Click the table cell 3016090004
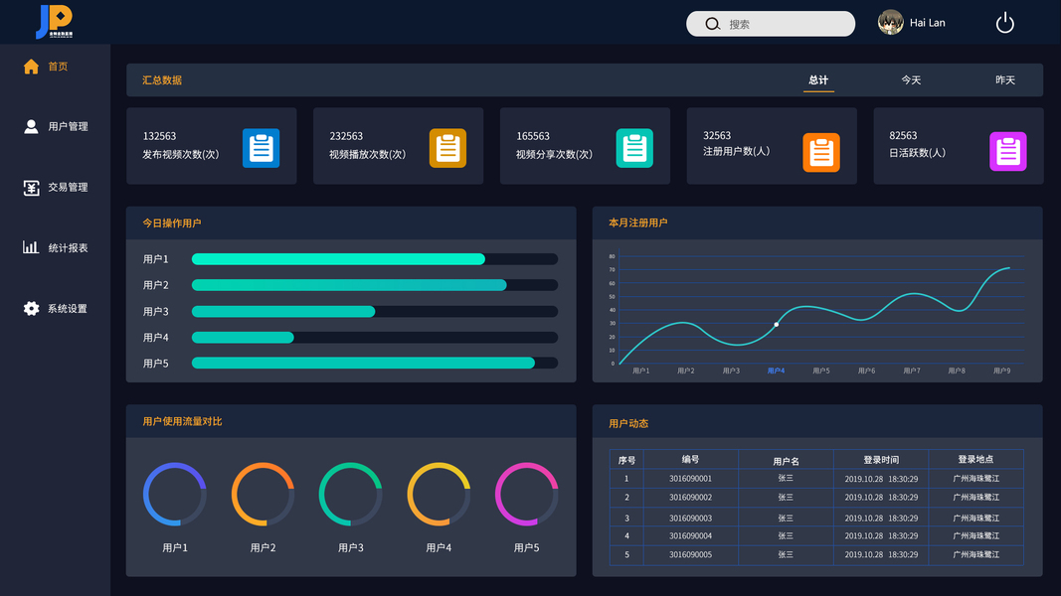This screenshot has width=1061, height=596. pyautogui.click(x=690, y=535)
